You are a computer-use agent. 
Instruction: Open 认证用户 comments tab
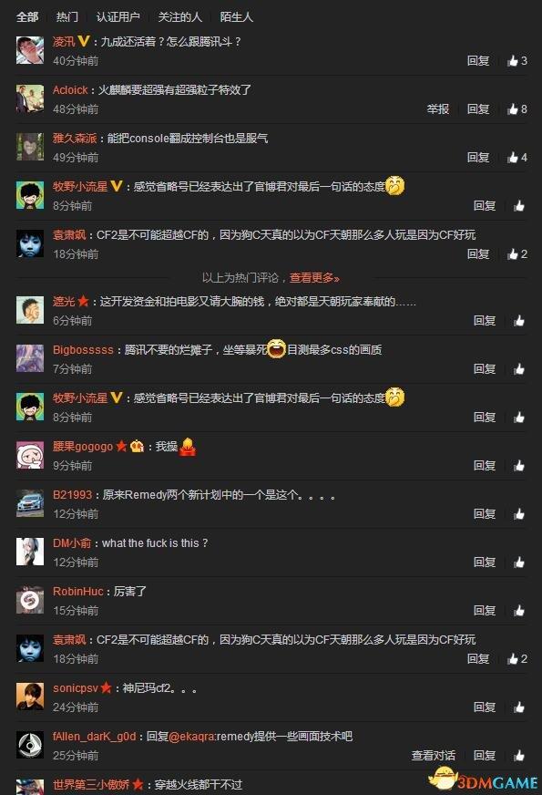(x=118, y=17)
